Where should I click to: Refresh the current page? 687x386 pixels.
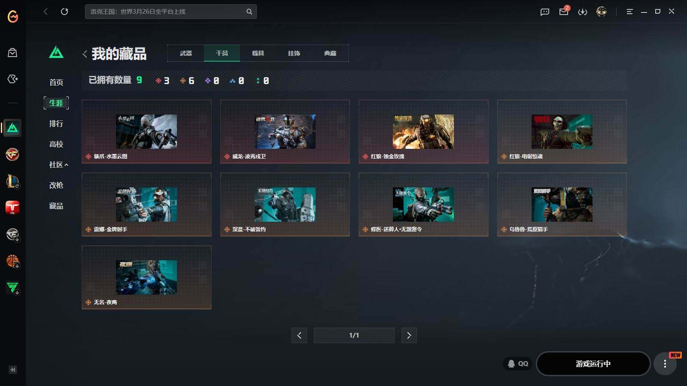click(x=64, y=12)
